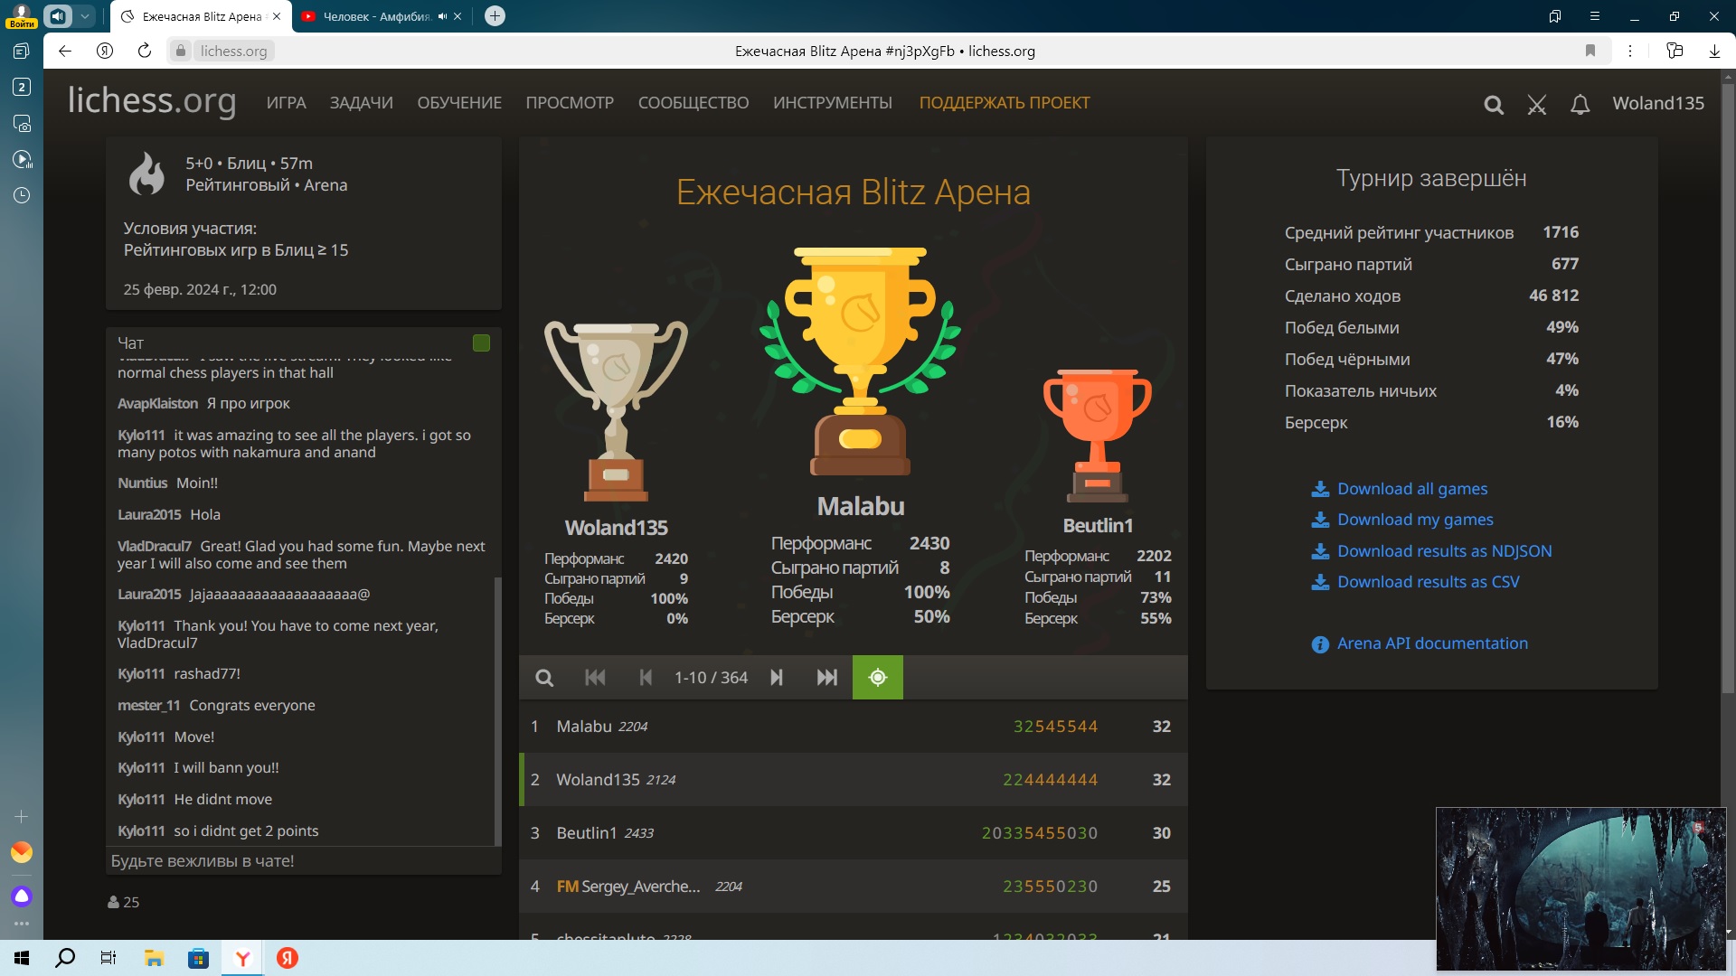1736x976 pixels.
Task: Select FM Sergey_Averche... standings row
Action: click(854, 887)
